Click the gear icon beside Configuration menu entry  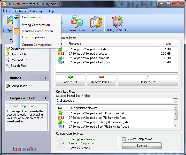[17, 17]
